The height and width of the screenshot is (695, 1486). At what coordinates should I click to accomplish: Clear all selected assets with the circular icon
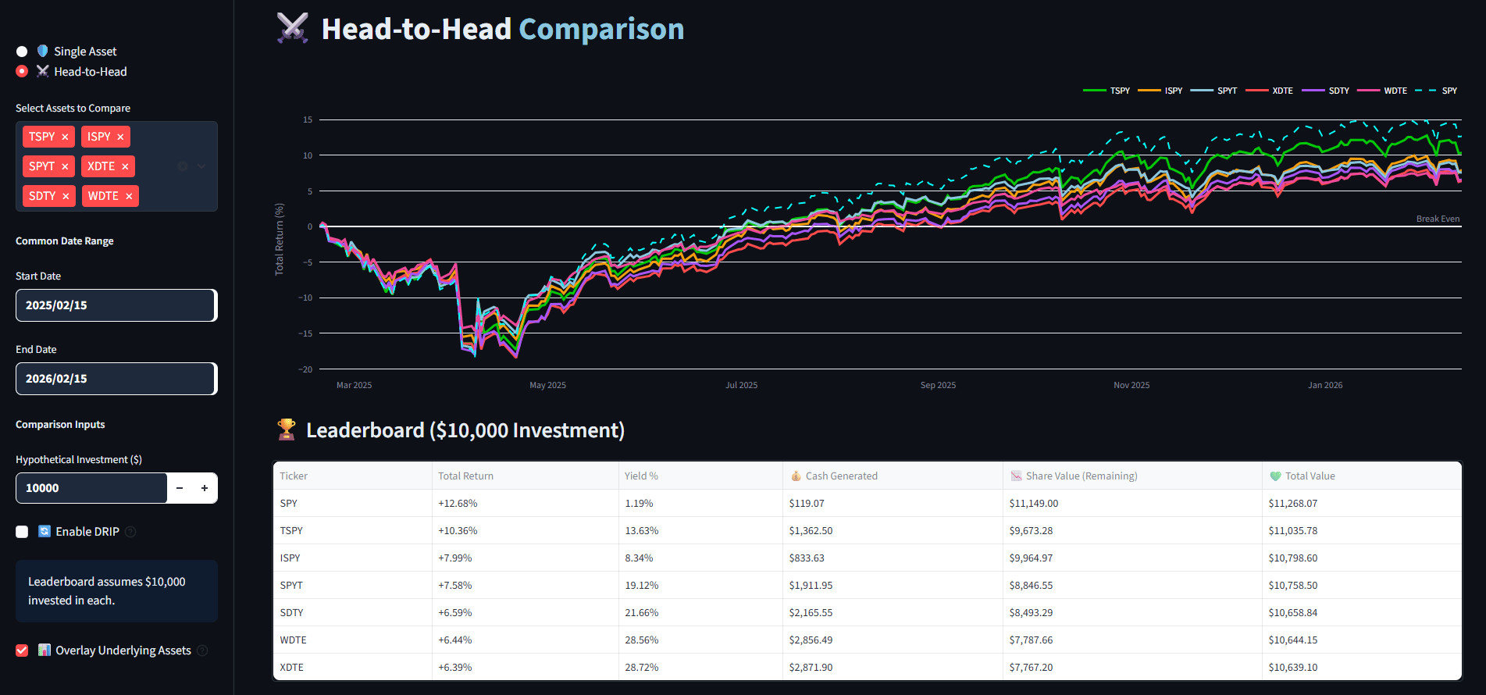click(183, 166)
